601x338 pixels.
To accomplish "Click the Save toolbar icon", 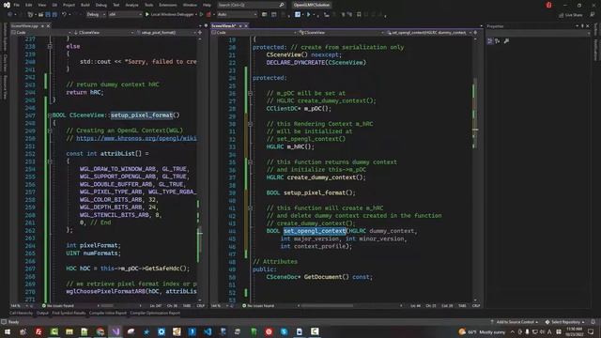I will tap(48, 15).
